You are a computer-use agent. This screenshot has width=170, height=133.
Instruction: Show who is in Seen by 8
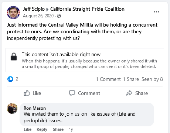point(152,79)
